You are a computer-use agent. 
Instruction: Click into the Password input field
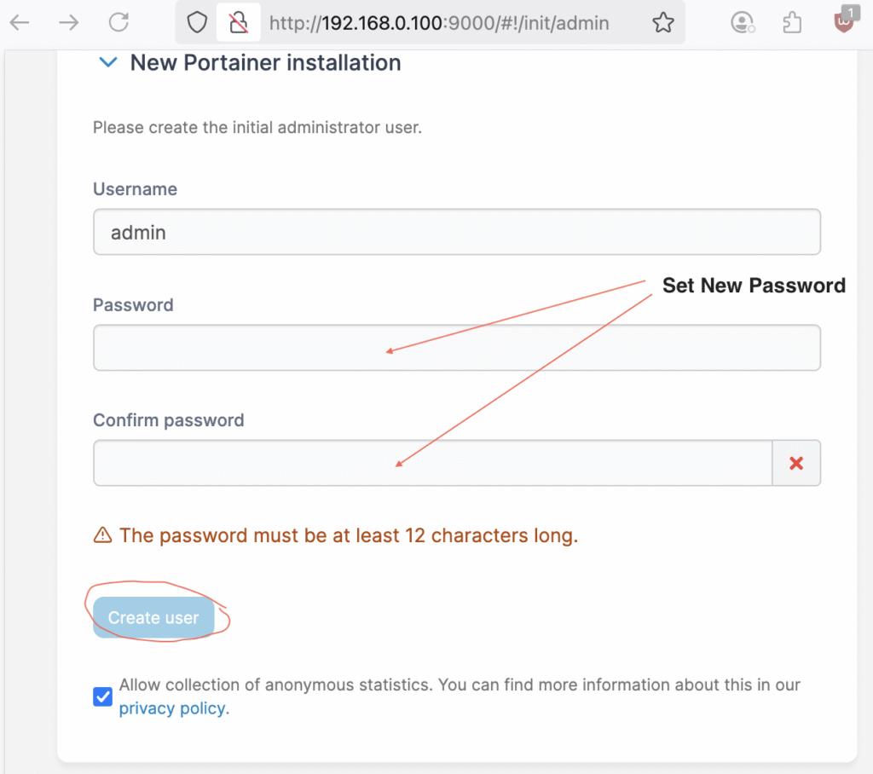tap(457, 348)
